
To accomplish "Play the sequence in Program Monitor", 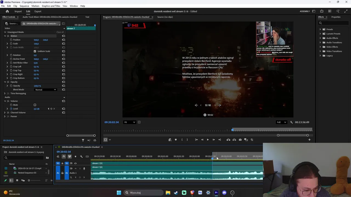I will (208, 140).
